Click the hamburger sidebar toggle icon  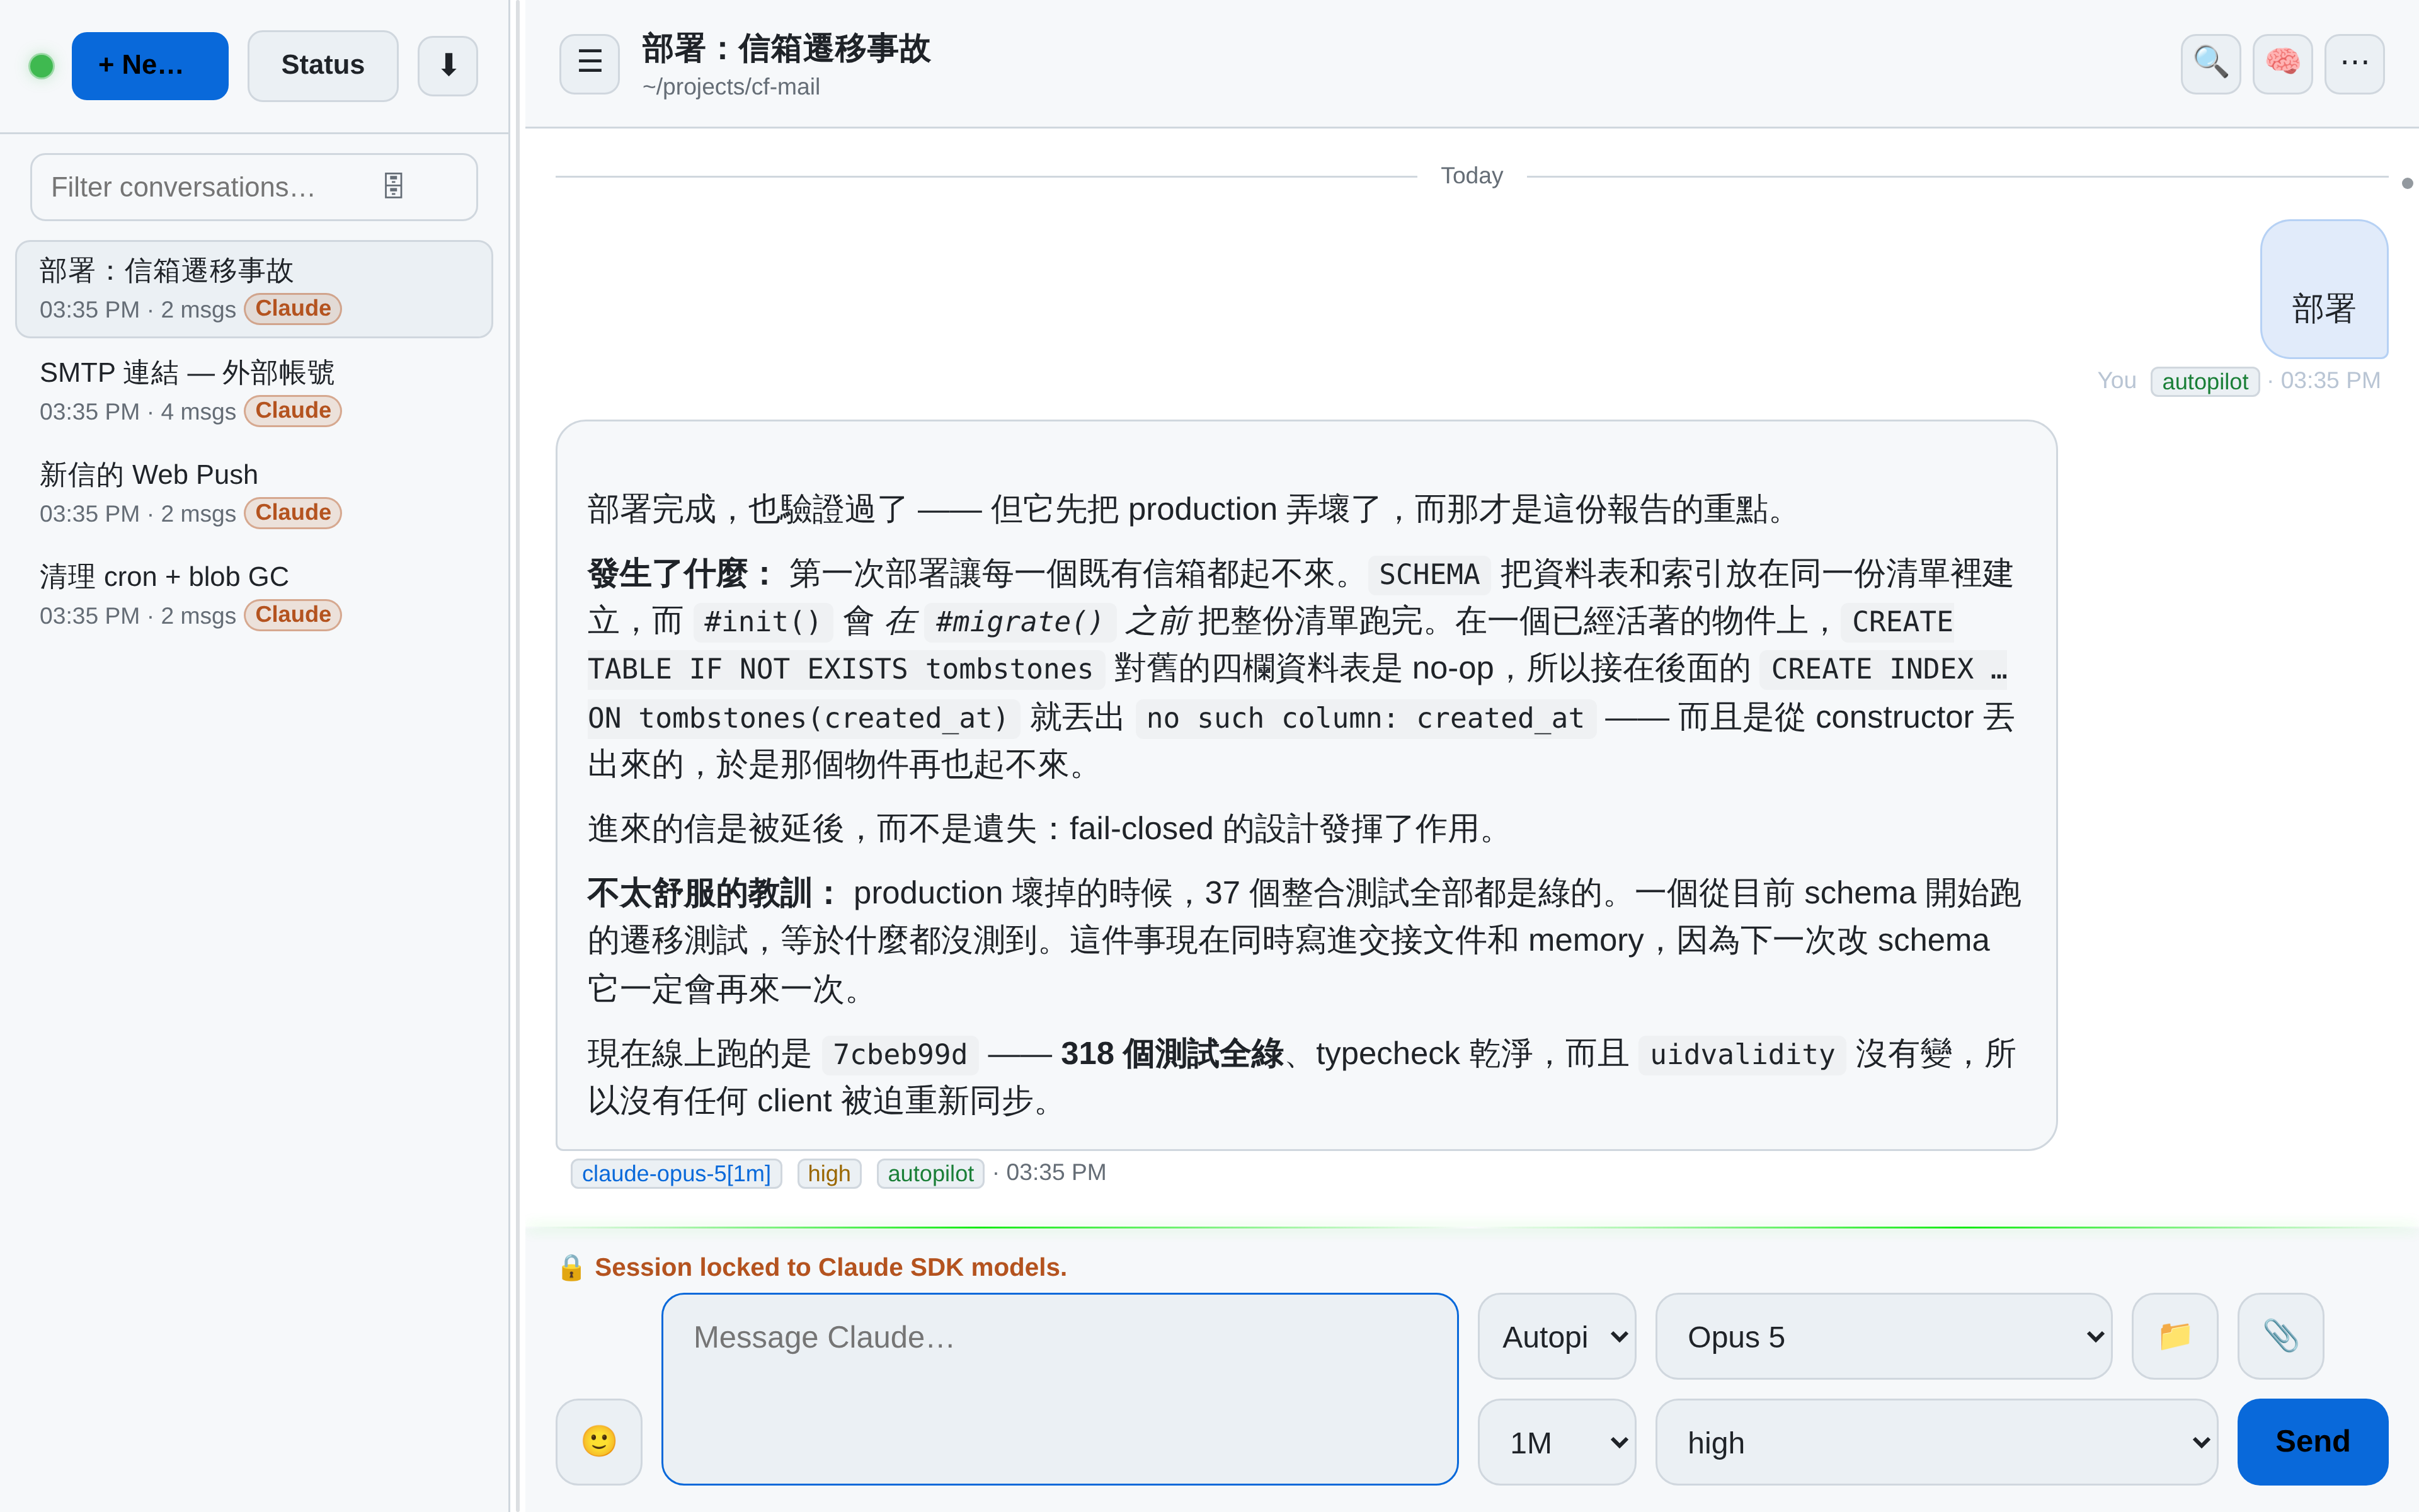pyautogui.click(x=589, y=63)
